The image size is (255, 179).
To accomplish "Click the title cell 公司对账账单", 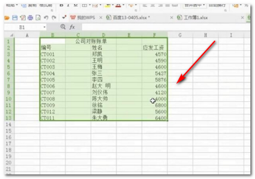I will [91, 41].
